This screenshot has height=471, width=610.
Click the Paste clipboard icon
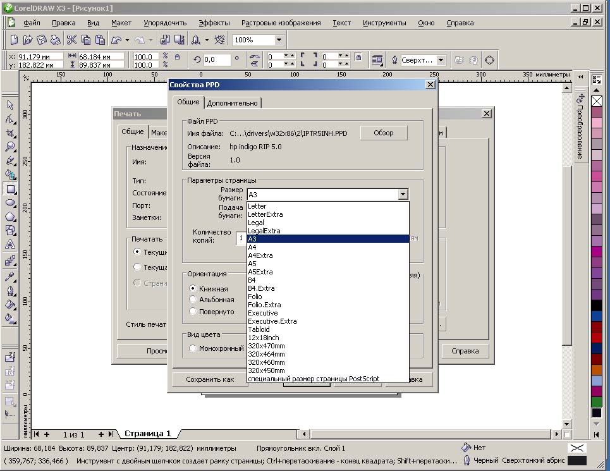(100, 40)
